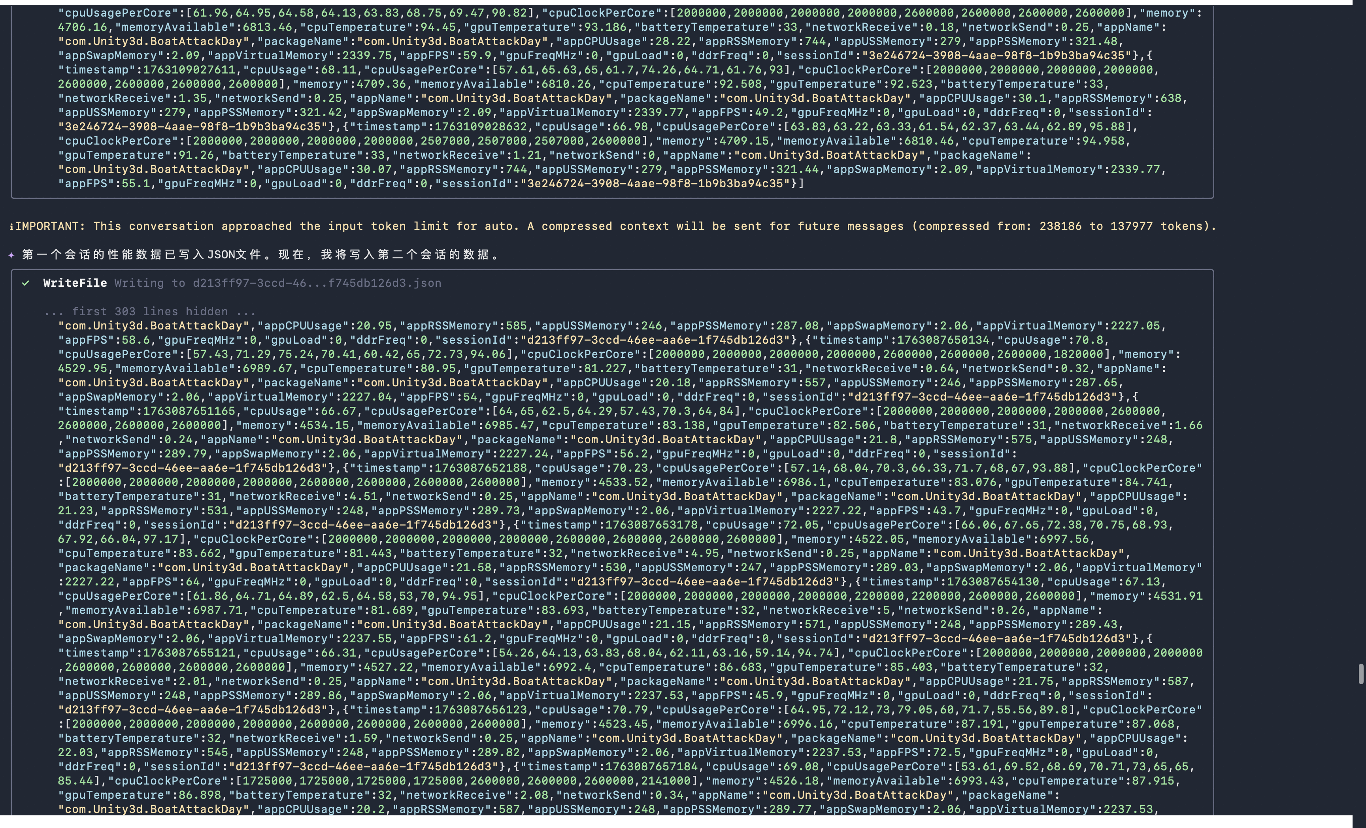1366x828 pixels.
Task: Click the green checkmark beside WriteFile
Action: click(26, 283)
